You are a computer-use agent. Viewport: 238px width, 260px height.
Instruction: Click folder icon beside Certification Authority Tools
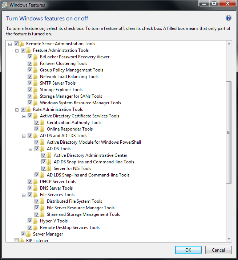[x=42, y=123]
